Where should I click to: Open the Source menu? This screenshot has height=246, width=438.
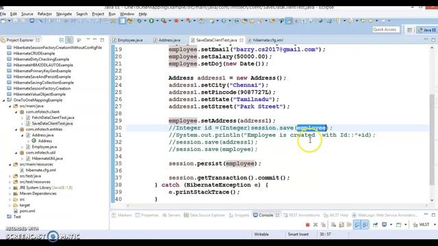click(27, 14)
